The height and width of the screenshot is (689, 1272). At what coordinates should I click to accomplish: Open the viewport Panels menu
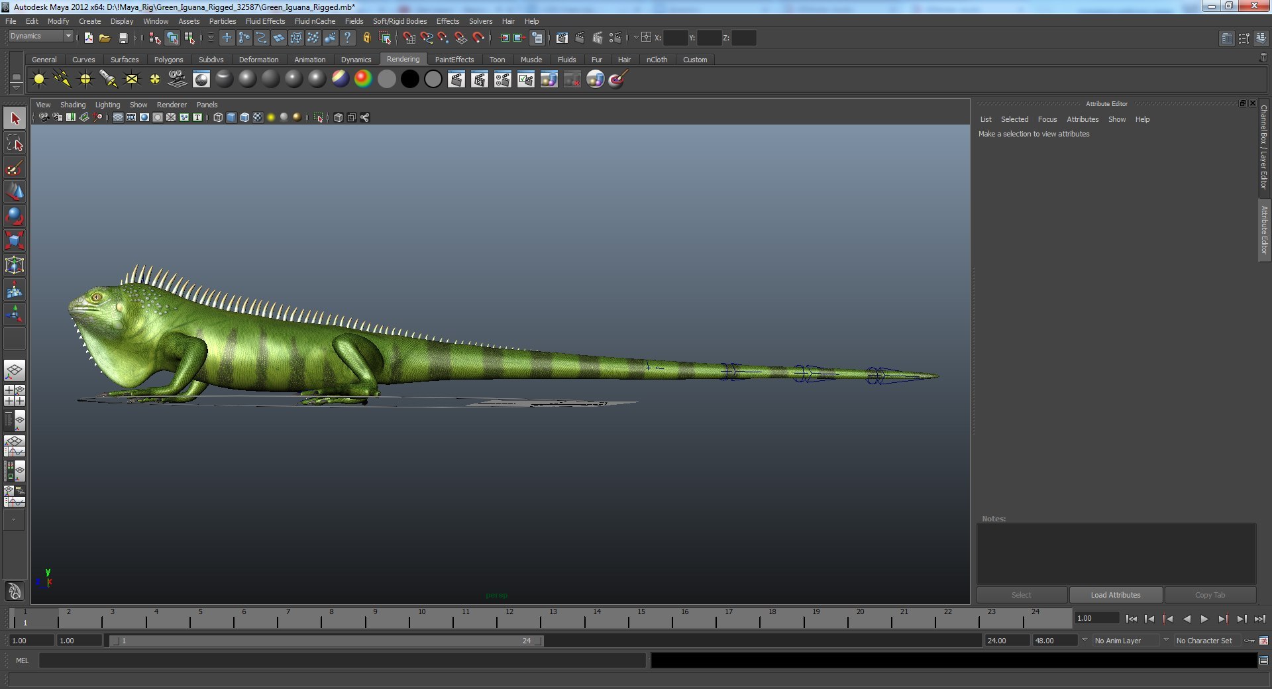pyautogui.click(x=207, y=105)
